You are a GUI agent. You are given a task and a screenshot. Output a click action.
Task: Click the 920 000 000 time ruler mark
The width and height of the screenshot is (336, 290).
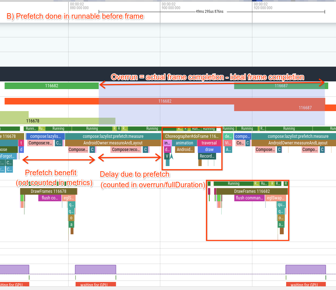(x=262, y=7)
